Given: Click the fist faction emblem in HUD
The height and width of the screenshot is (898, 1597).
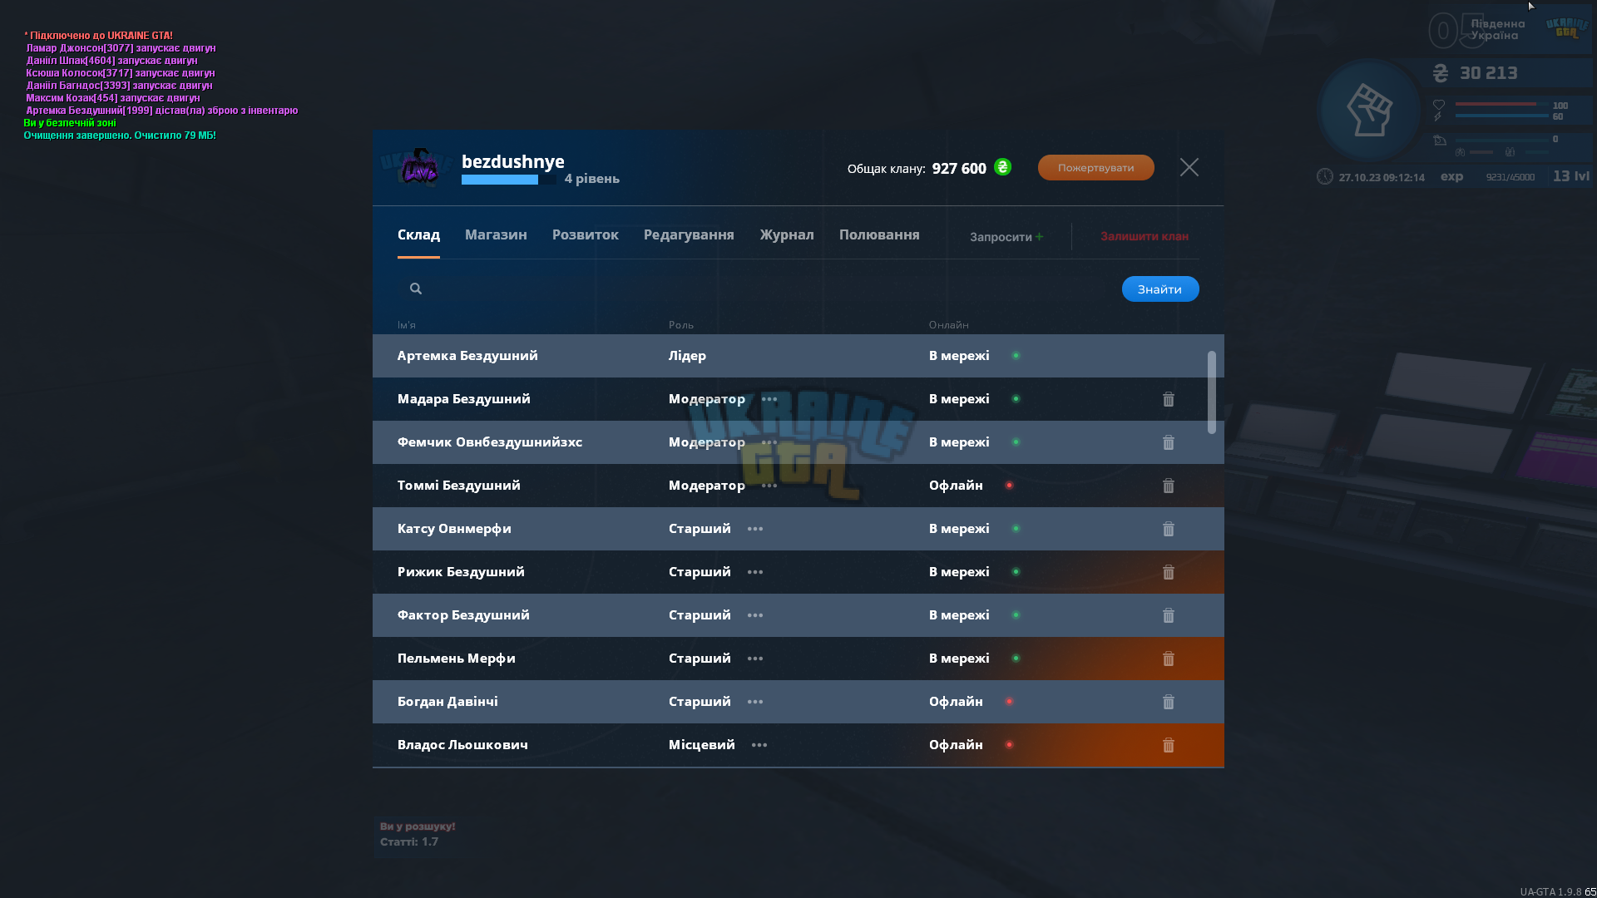Looking at the screenshot, I should point(1369,110).
